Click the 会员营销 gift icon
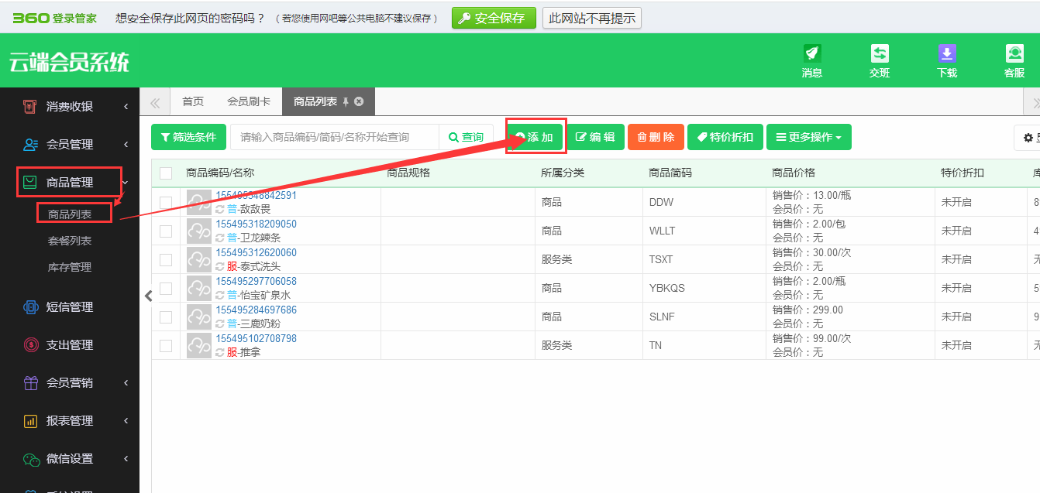Screen dimensions: 1040x493 [x=30, y=382]
